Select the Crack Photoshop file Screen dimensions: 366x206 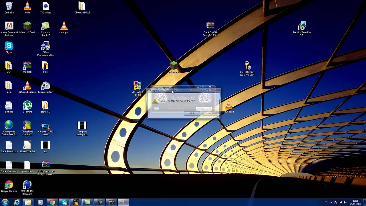tap(9, 147)
